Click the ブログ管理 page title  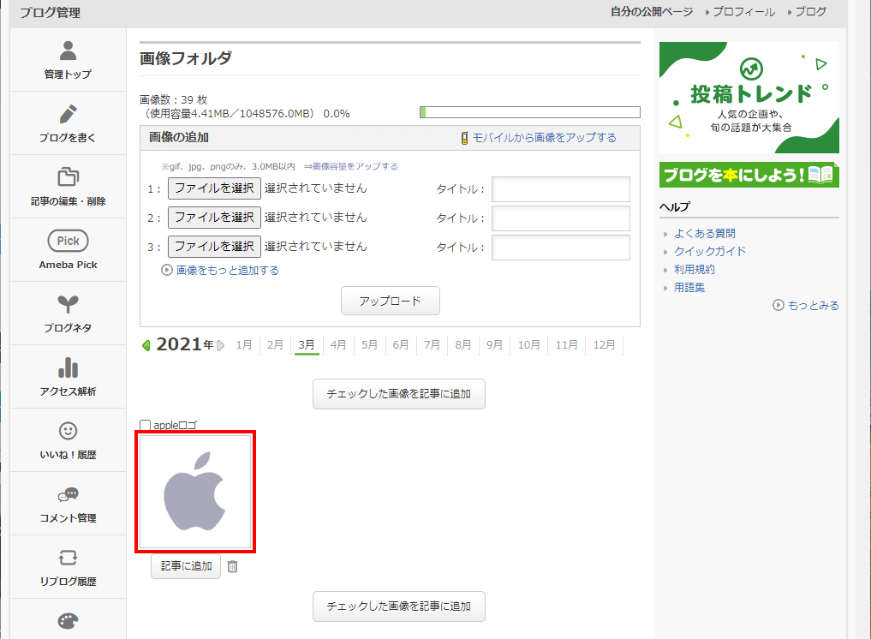(x=51, y=12)
